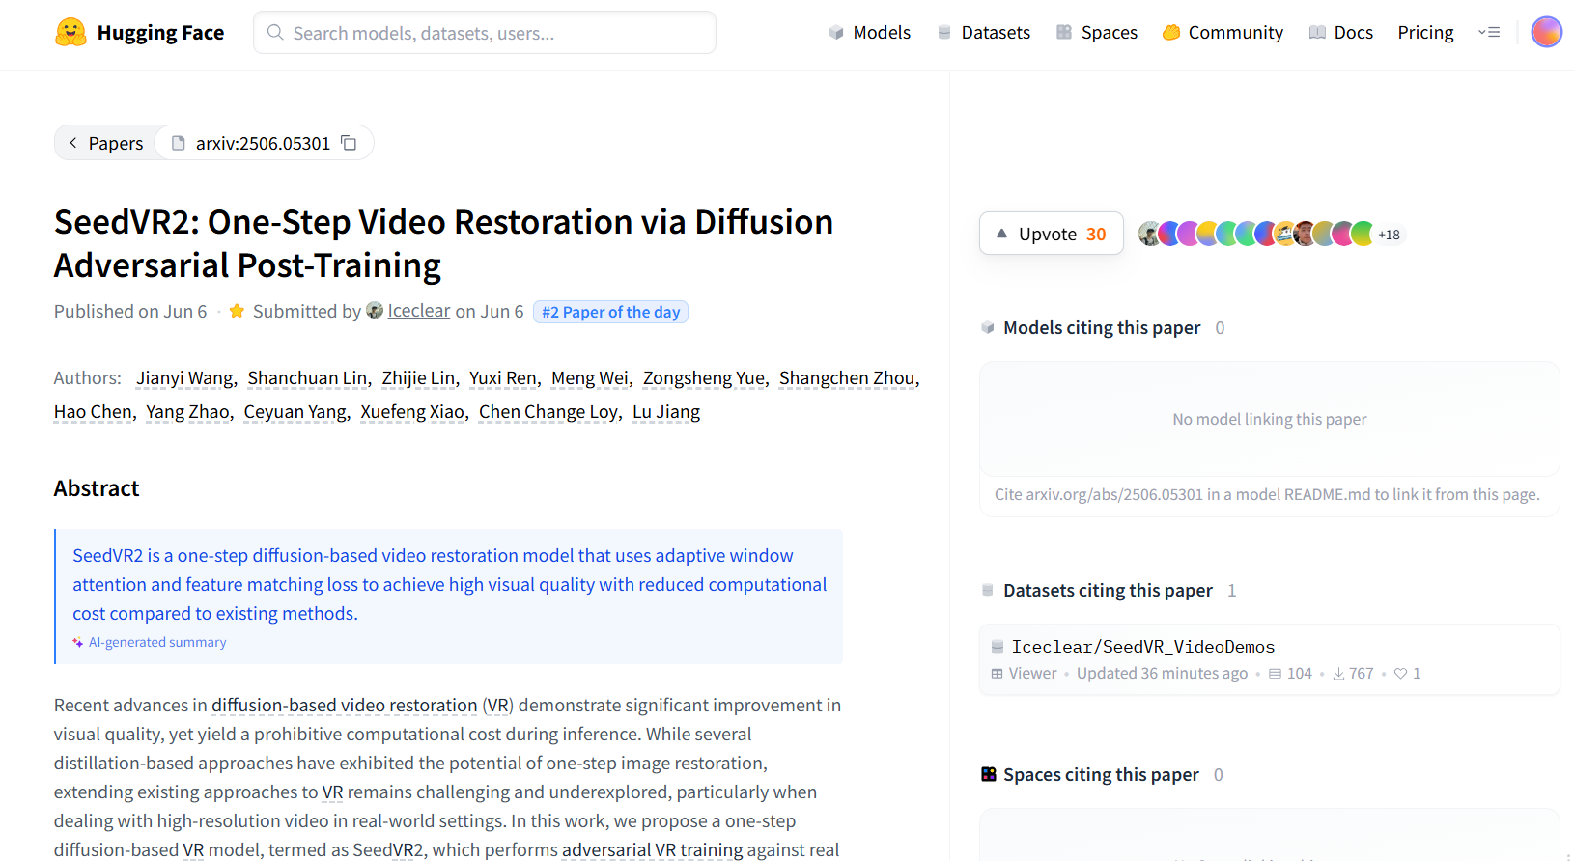Image resolution: width=1574 pixels, height=861 pixels.
Task: Open the Docs nav item
Action: (x=1341, y=33)
